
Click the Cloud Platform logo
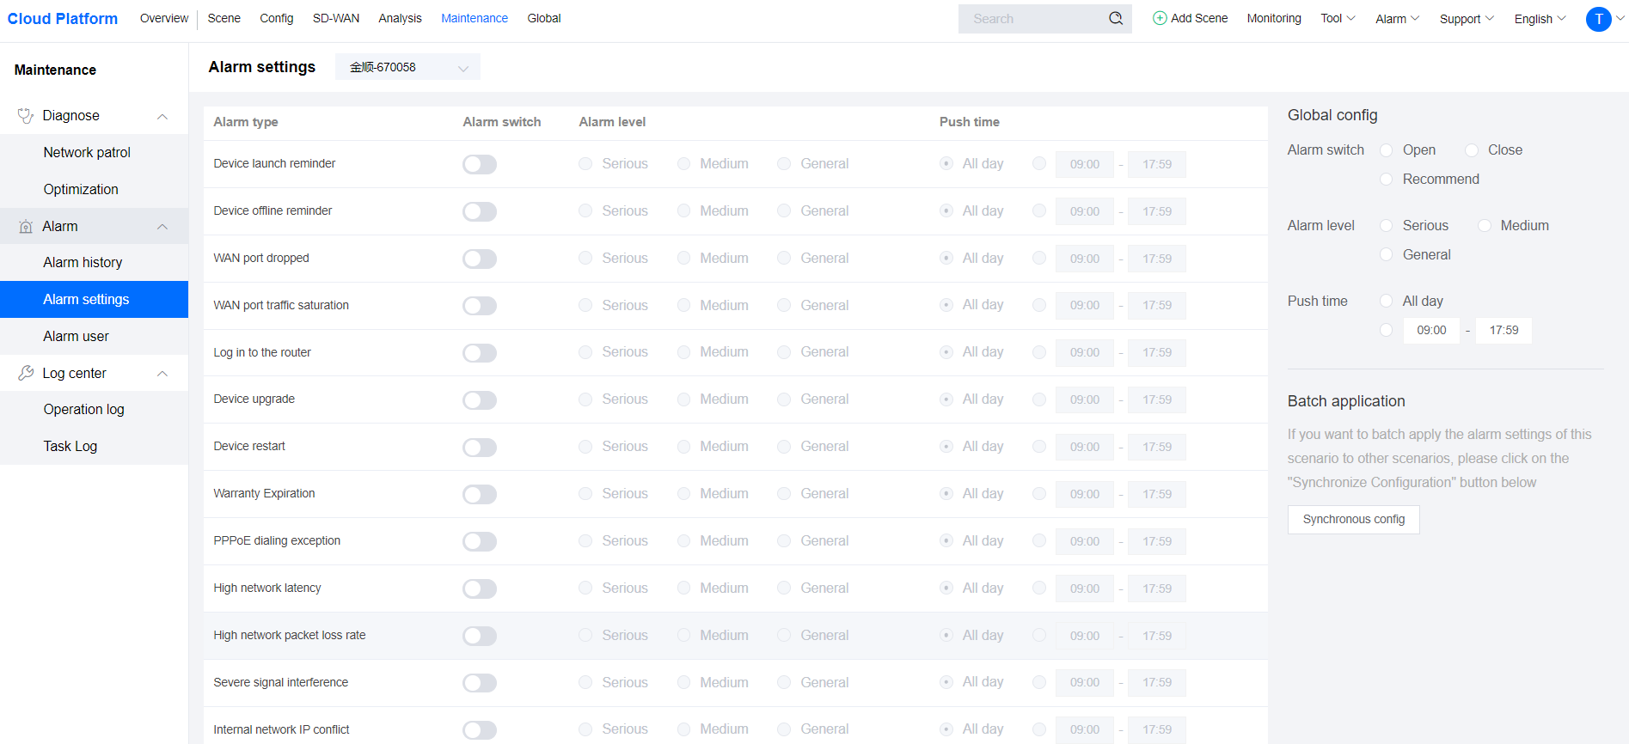pos(63,19)
